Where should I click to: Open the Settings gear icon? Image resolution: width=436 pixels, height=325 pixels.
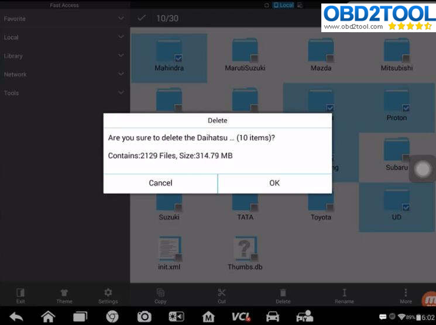(108, 292)
